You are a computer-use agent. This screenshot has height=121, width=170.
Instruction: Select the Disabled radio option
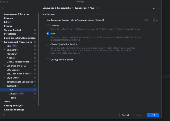click(x=48, y=26)
